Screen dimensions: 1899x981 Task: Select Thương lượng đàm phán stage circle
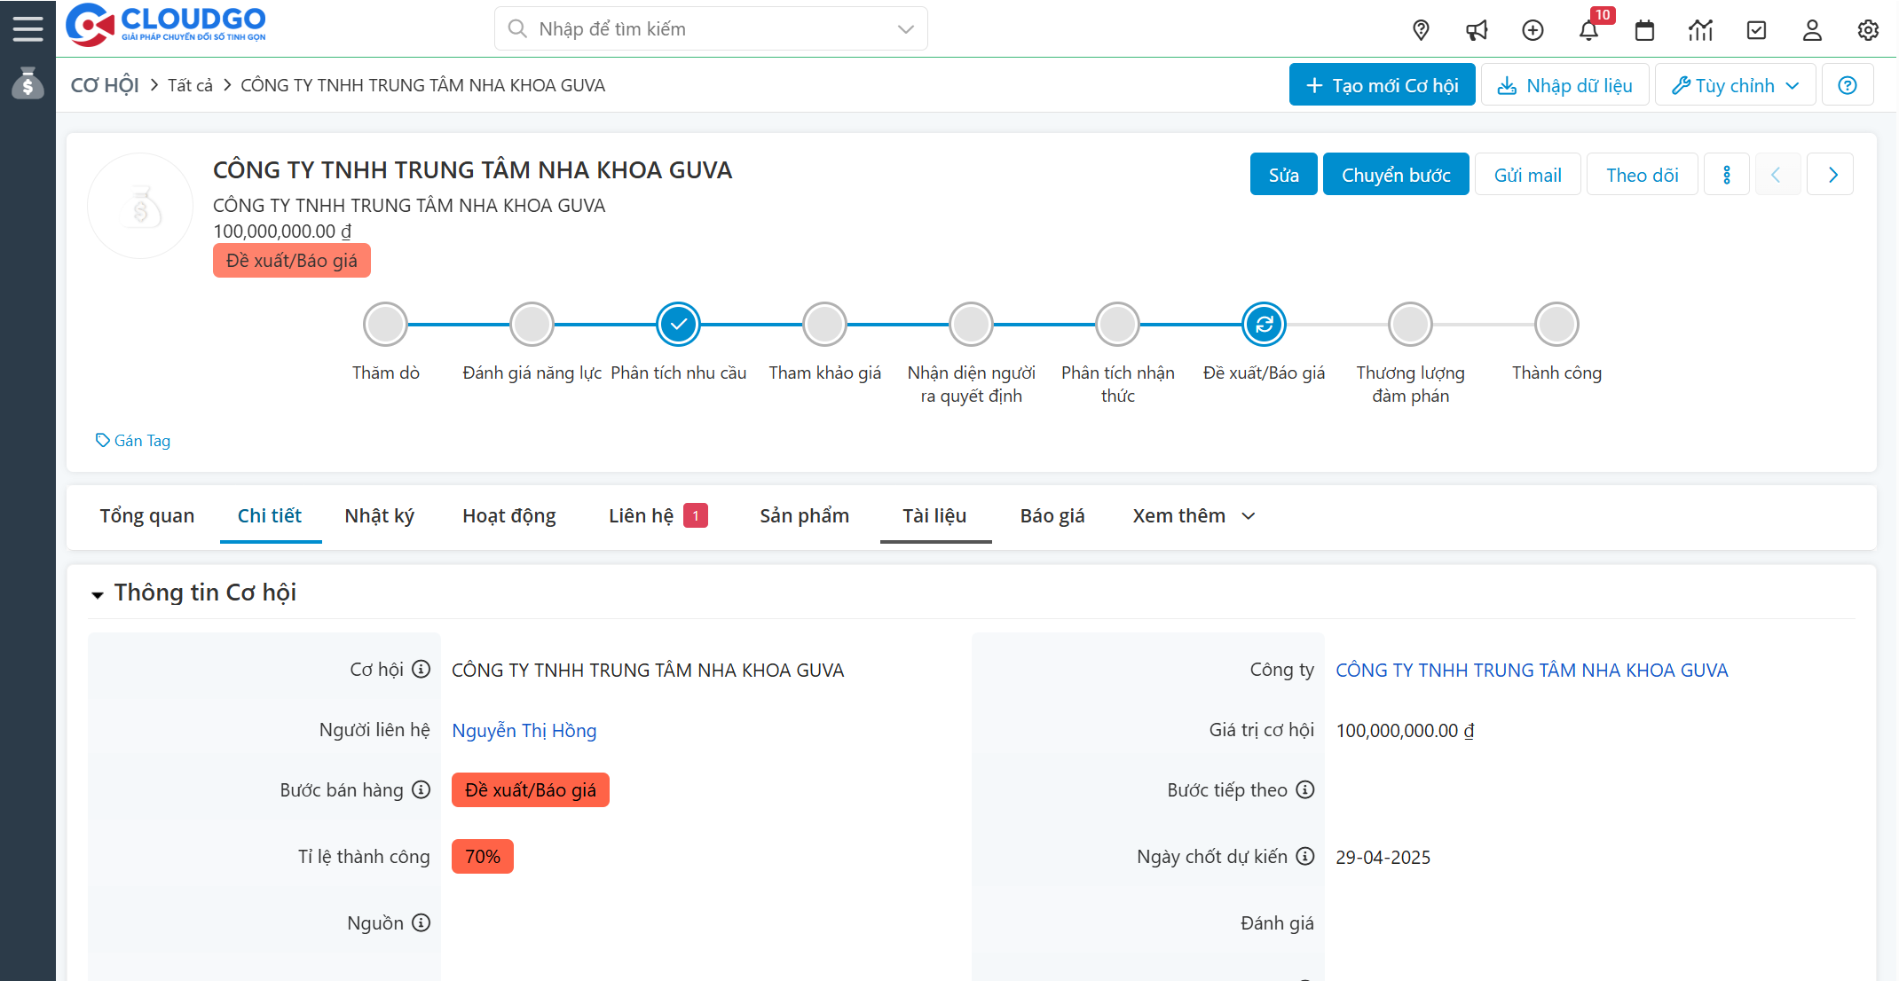point(1410,325)
